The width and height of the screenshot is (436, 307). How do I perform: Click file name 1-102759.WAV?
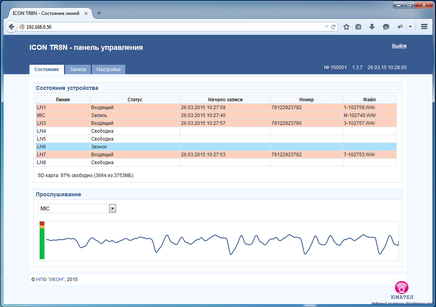(359, 107)
